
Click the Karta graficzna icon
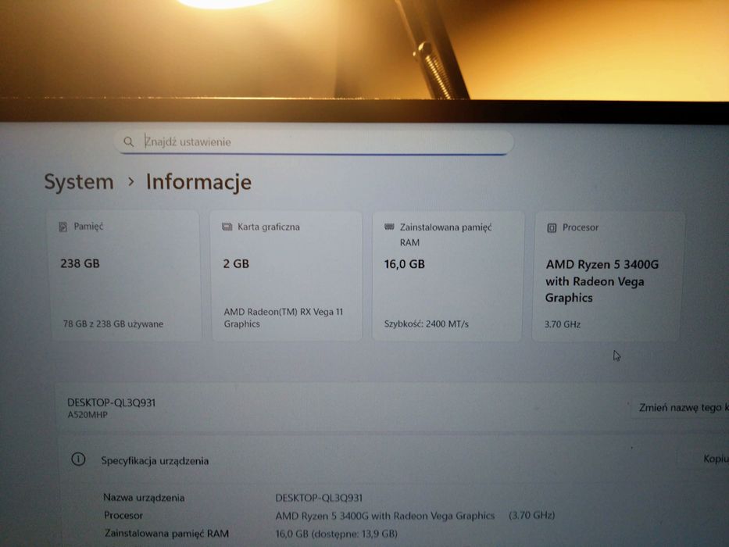227,227
